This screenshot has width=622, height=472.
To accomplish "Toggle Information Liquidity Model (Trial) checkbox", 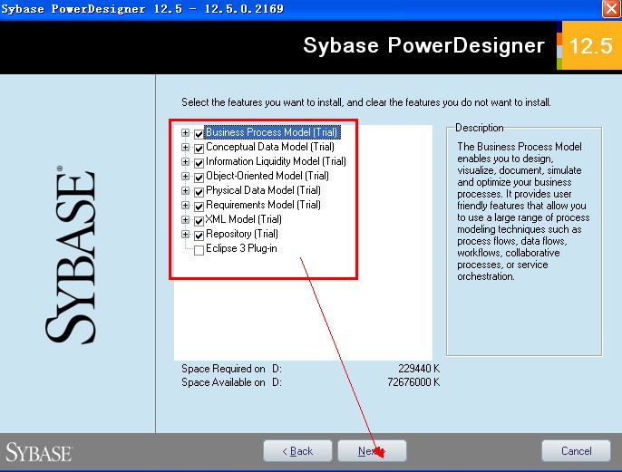I will pyautogui.click(x=199, y=163).
